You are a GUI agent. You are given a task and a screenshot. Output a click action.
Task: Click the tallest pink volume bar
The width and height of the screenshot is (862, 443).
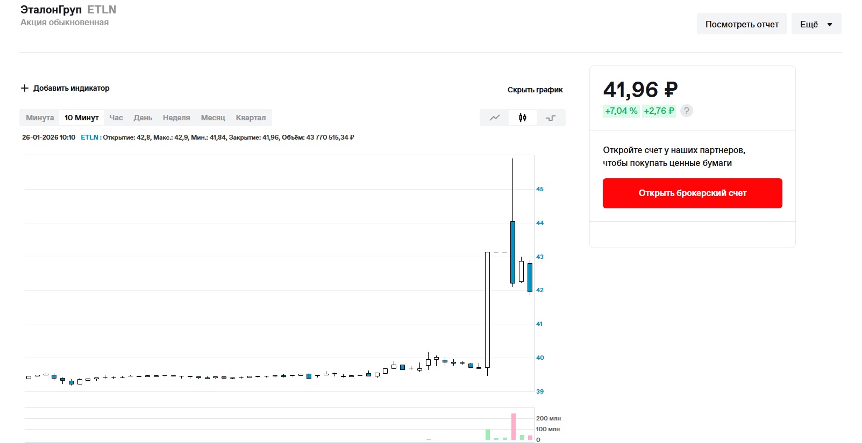coord(513,426)
